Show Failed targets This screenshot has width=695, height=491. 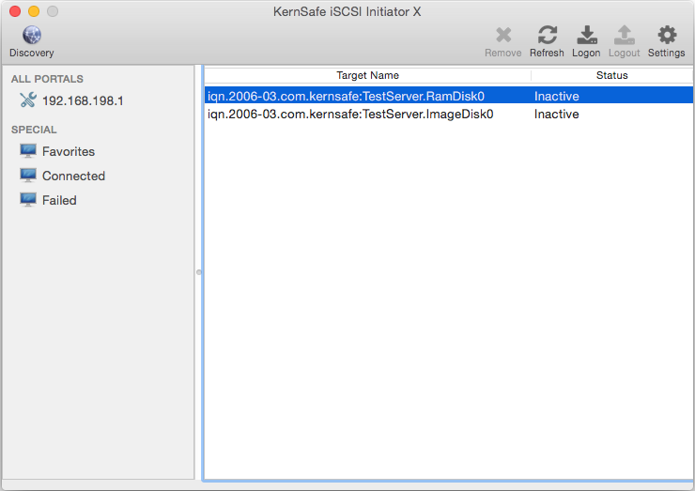click(x=59, y=200)
